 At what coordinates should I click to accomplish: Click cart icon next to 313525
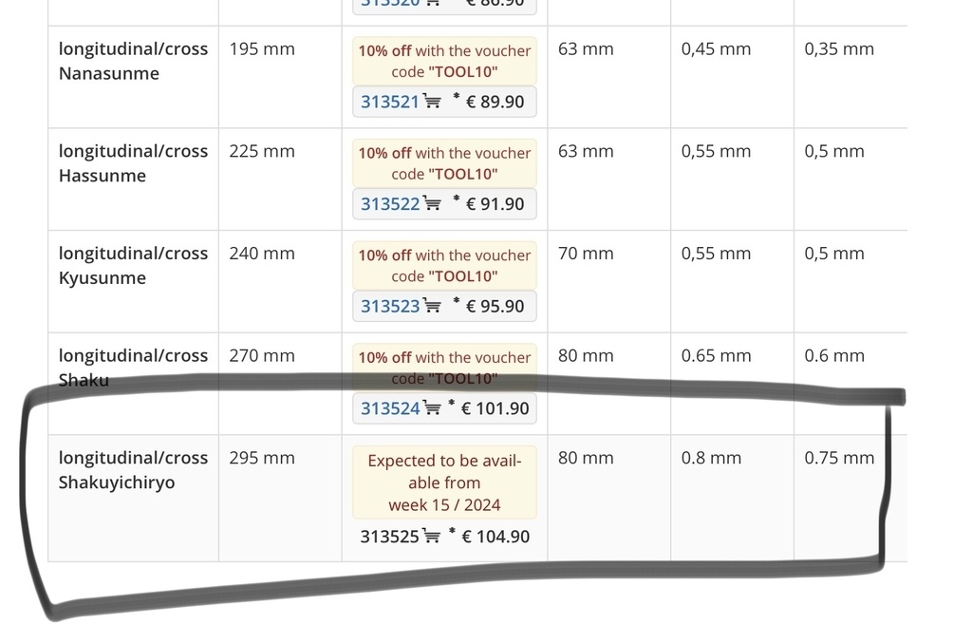pos(432,535)
